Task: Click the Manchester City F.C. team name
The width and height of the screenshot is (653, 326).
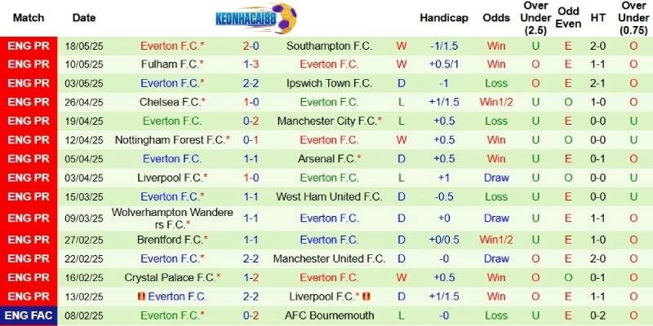Action: coord(326,121)
